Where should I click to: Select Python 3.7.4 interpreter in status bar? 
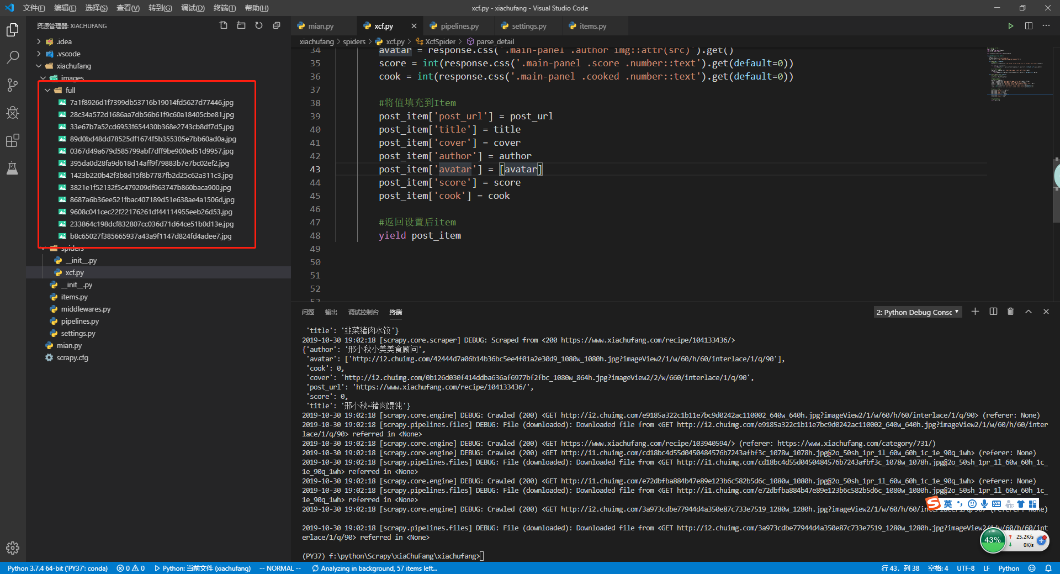pyautogui.click(x=57, y=568)
